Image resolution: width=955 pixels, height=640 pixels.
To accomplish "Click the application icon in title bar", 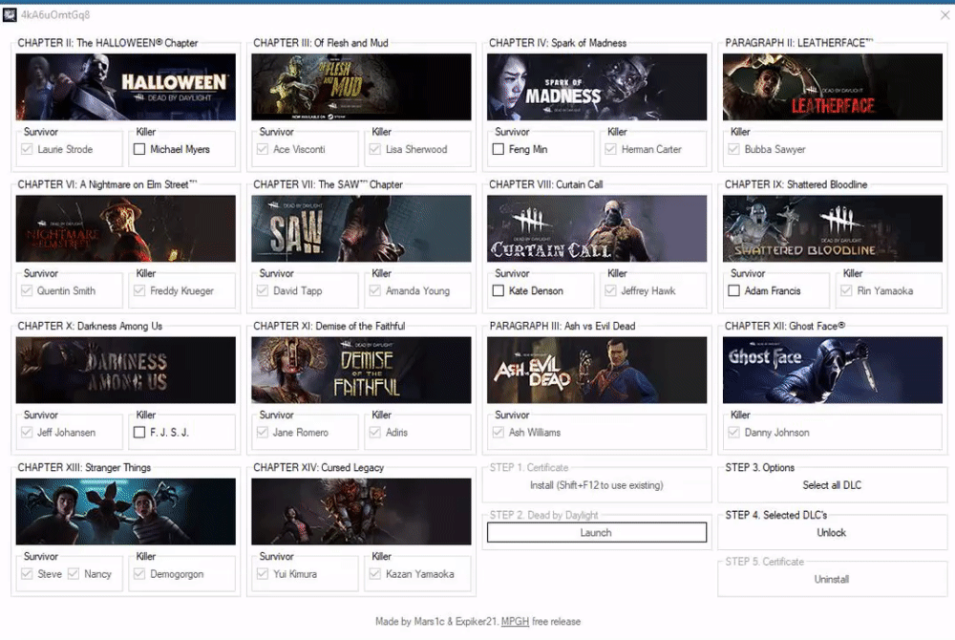I will pyautogui.click(x=10, y=14).
